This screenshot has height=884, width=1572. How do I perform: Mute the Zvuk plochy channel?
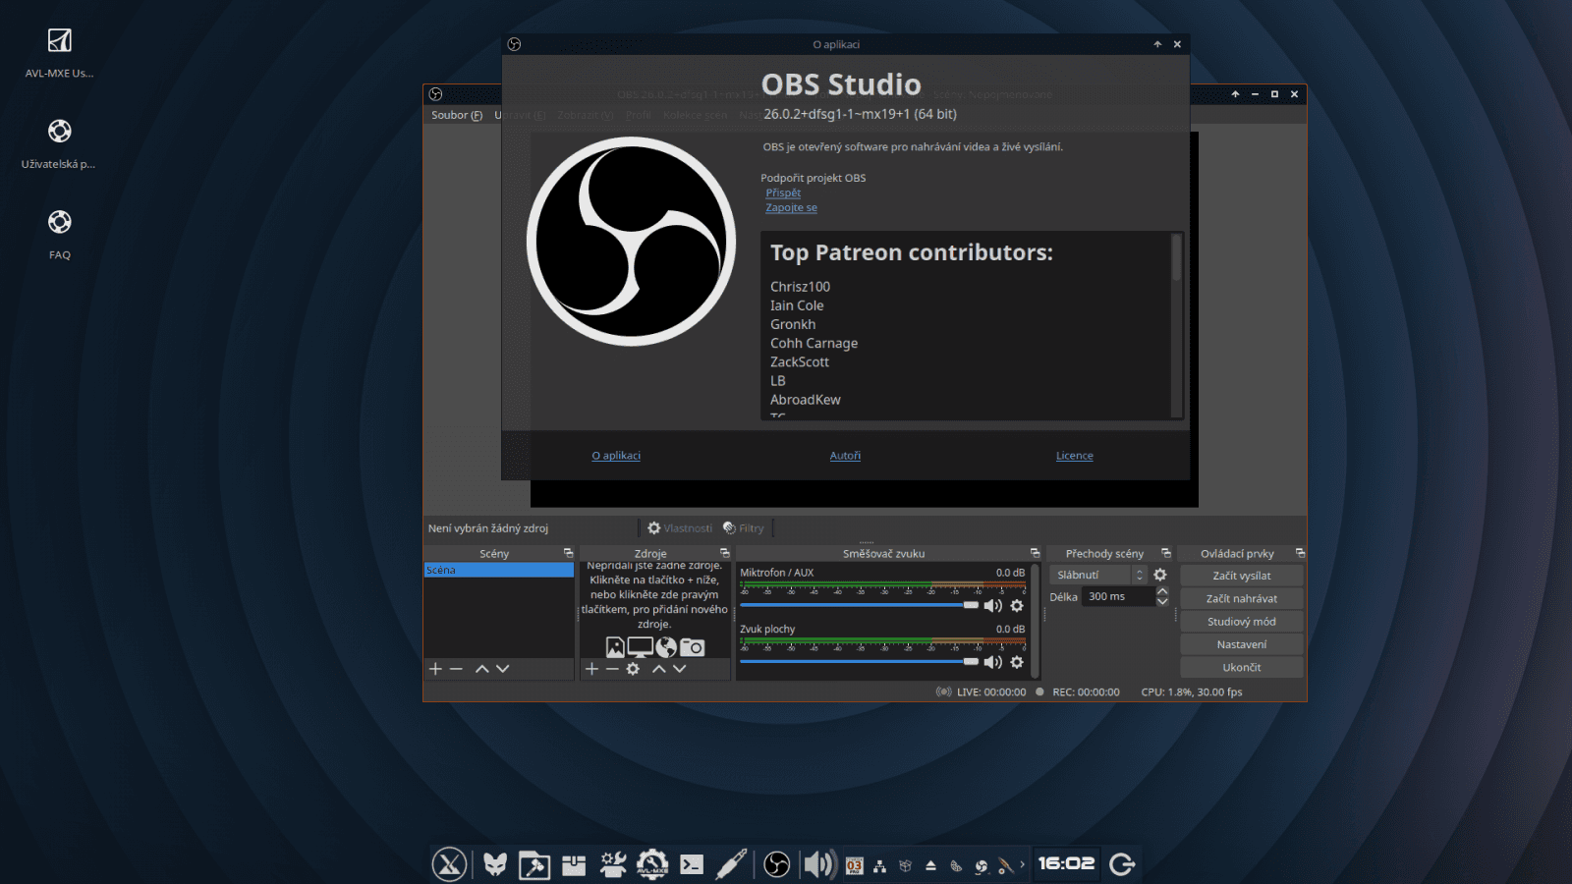pos(992,662)
